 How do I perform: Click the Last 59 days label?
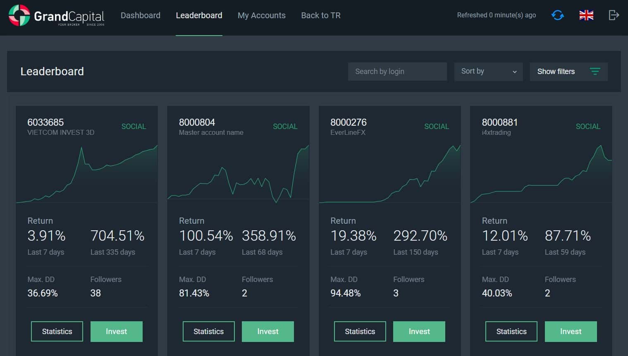(565, 252)
